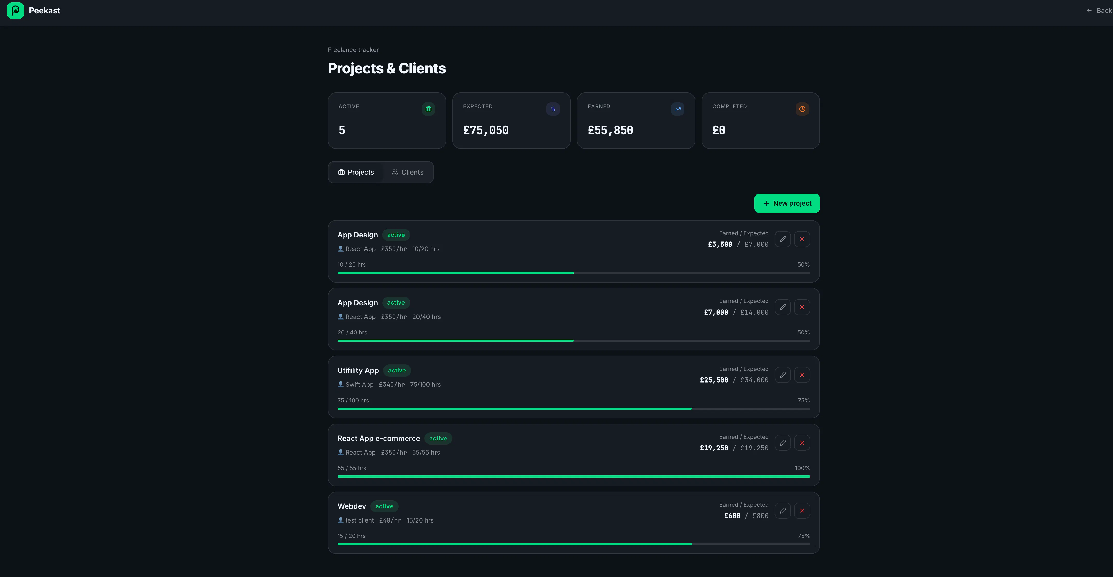This screenshot has height=577, width=1113.
Task: Click the Active count 5
Action: click(342, 130)
